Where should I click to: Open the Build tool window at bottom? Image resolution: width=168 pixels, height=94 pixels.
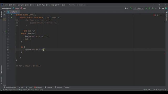(x=67, y=87)
